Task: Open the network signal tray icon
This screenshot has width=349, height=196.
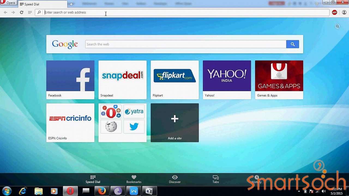Action: click(x=317, y=191)
